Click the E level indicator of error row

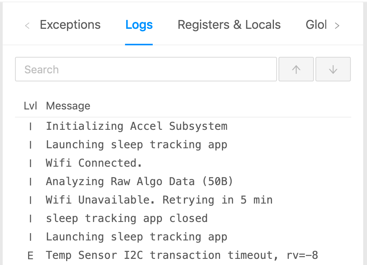30,256
